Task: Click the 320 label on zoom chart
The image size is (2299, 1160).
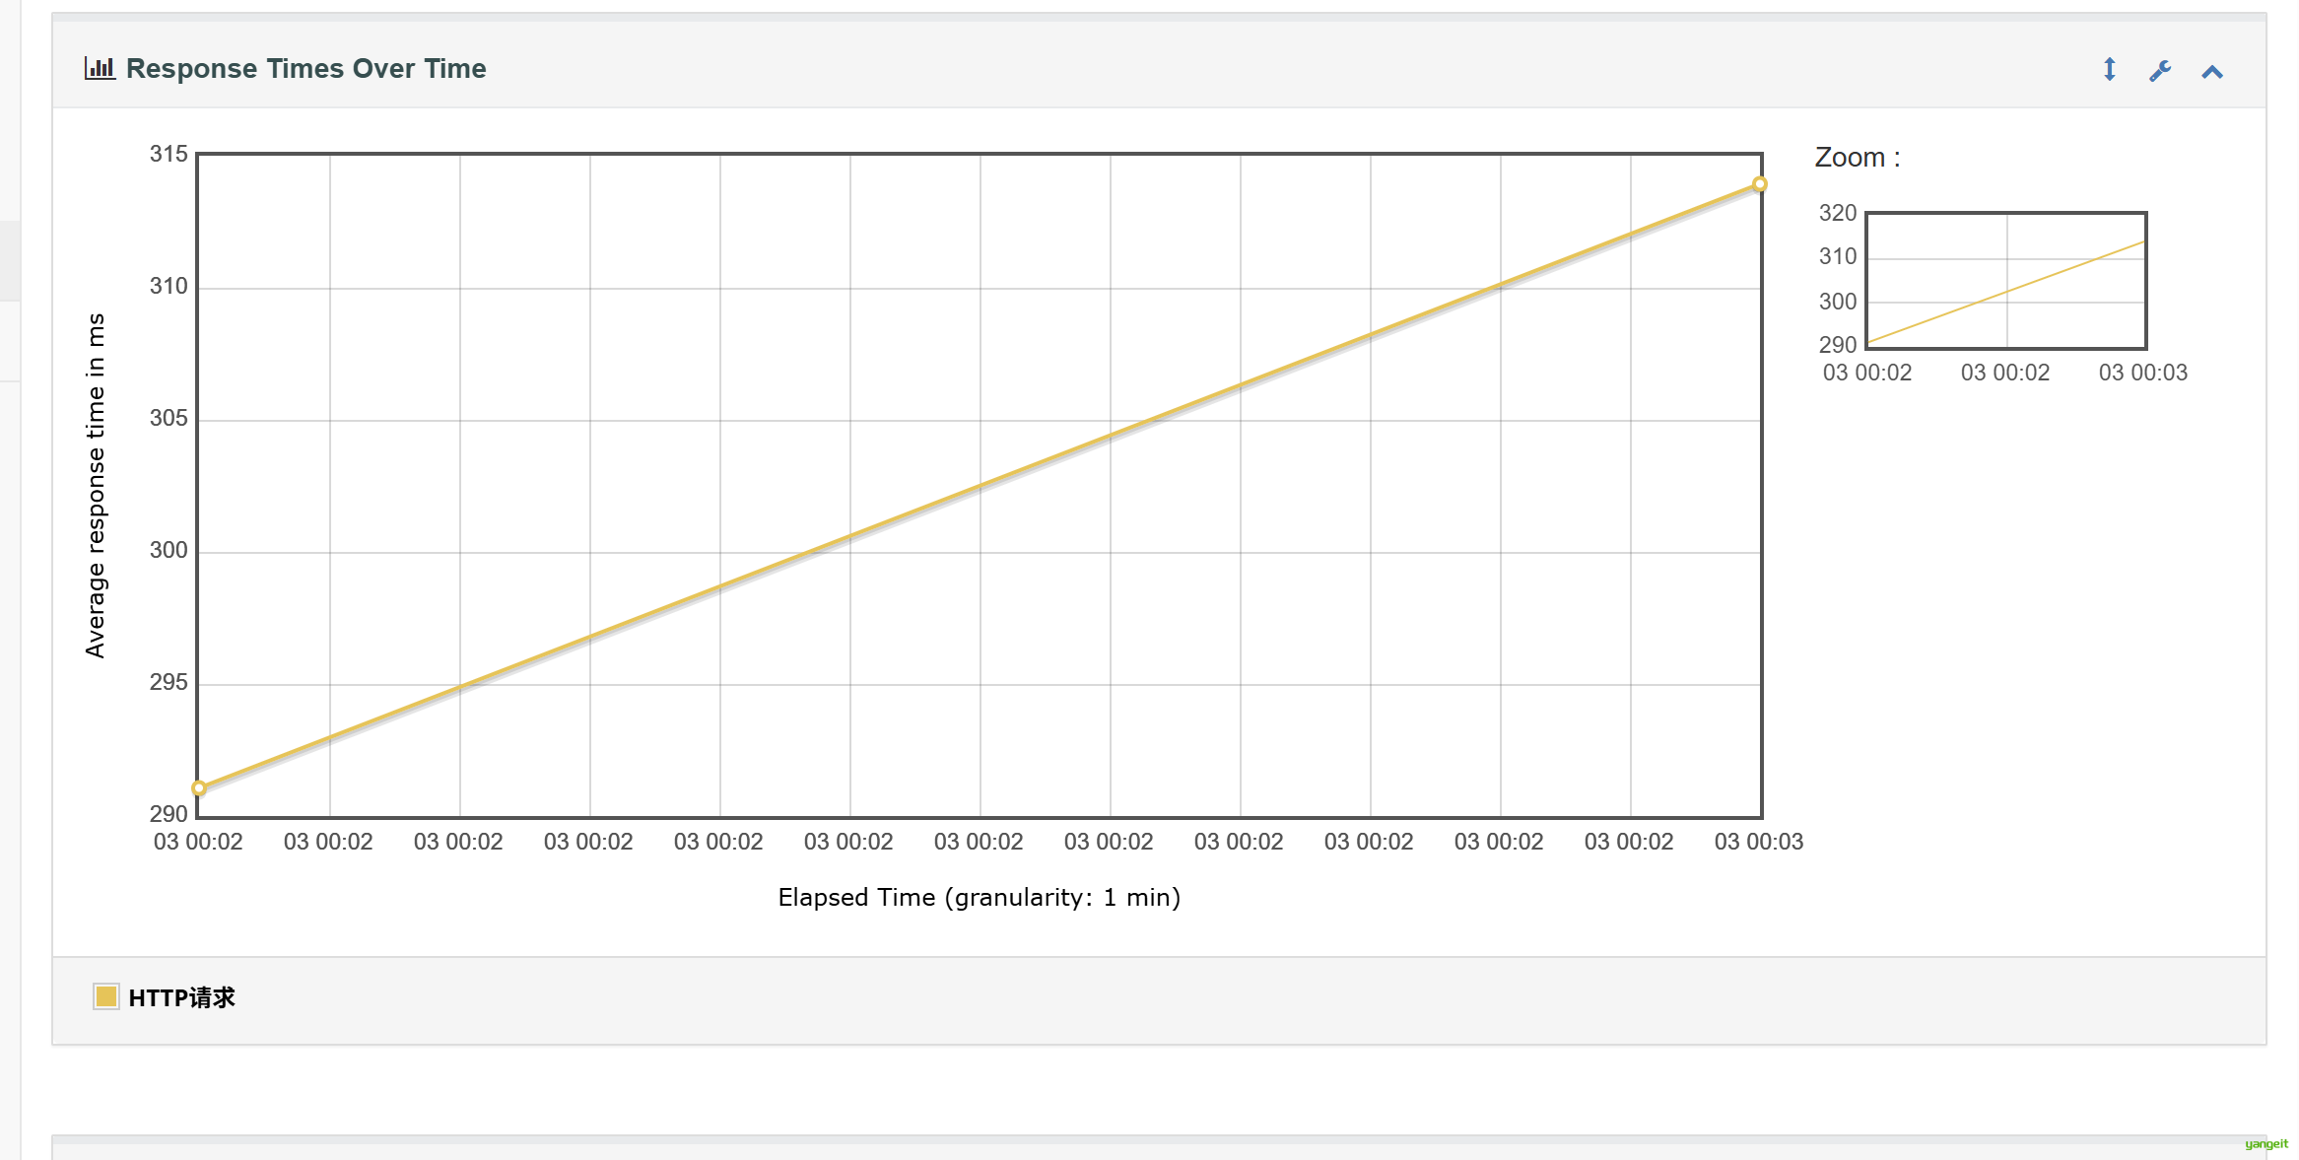Action: coord(1838,213)
